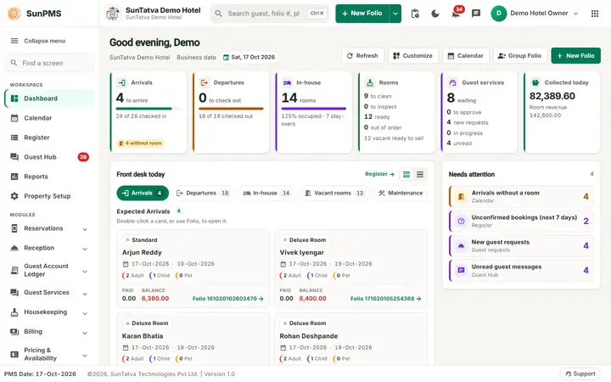
Task: Click the In-house card bed icon
Action: (x=287, y=82)
